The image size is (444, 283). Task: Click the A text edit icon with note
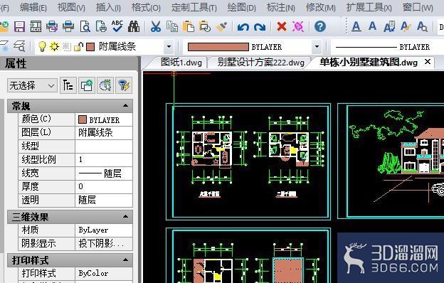click(389, 27)
